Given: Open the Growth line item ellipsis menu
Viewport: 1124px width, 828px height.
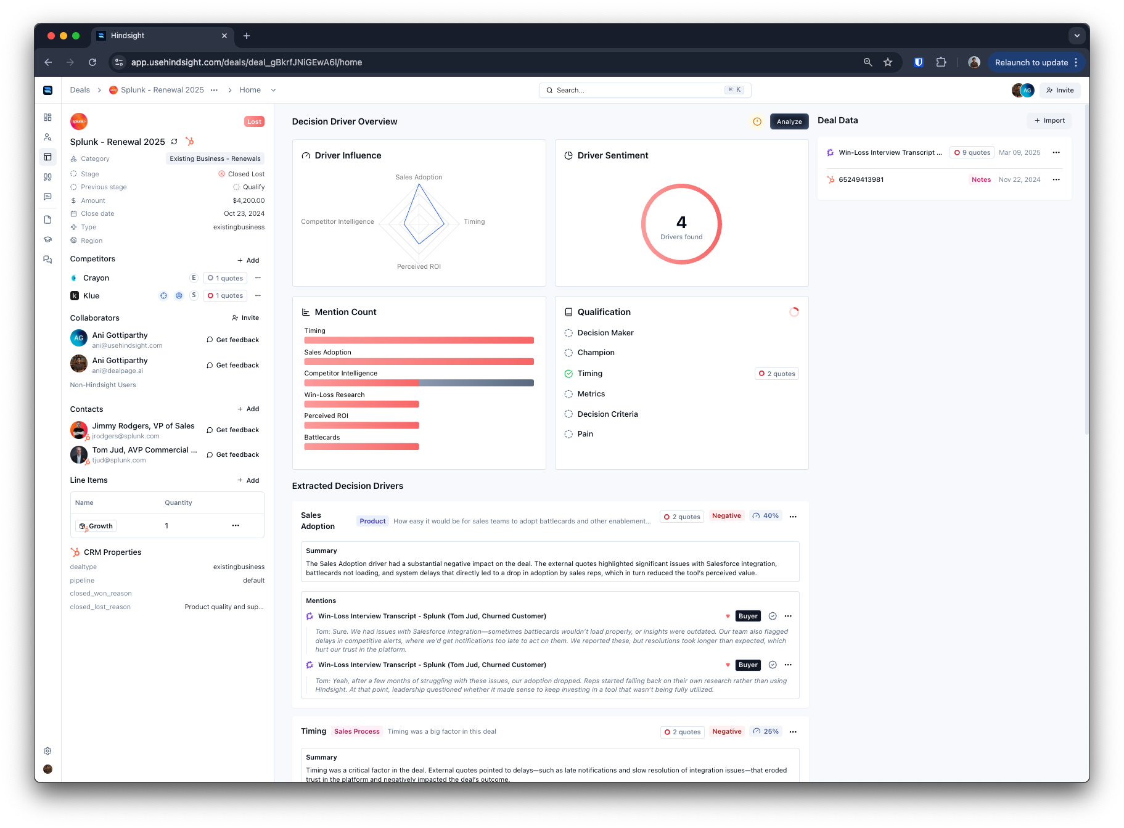Looking at the screenshot, I should (x=236, y=526).
